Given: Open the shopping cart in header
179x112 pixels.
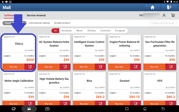Looking at the screenshot, I should point(173,15).
